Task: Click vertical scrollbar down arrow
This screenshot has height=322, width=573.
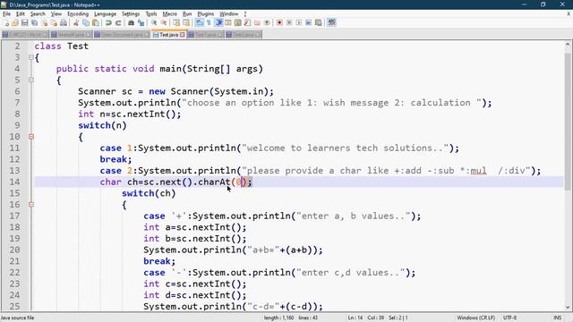Action: [x=568, y=308]
